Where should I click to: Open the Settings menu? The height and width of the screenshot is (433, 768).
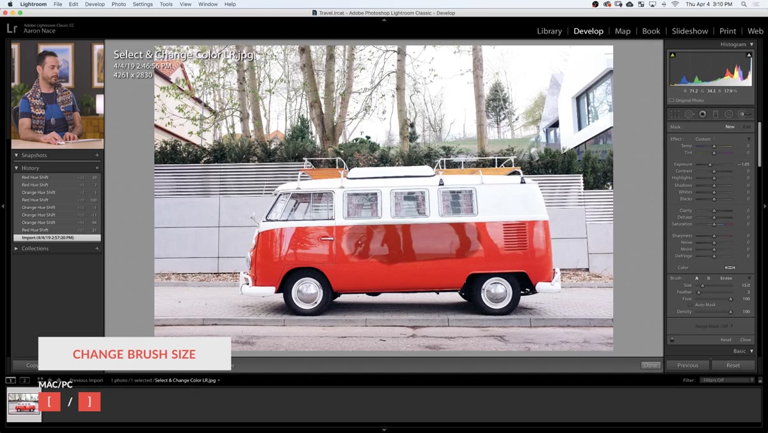pyautogui.click(x=143, y=4)
